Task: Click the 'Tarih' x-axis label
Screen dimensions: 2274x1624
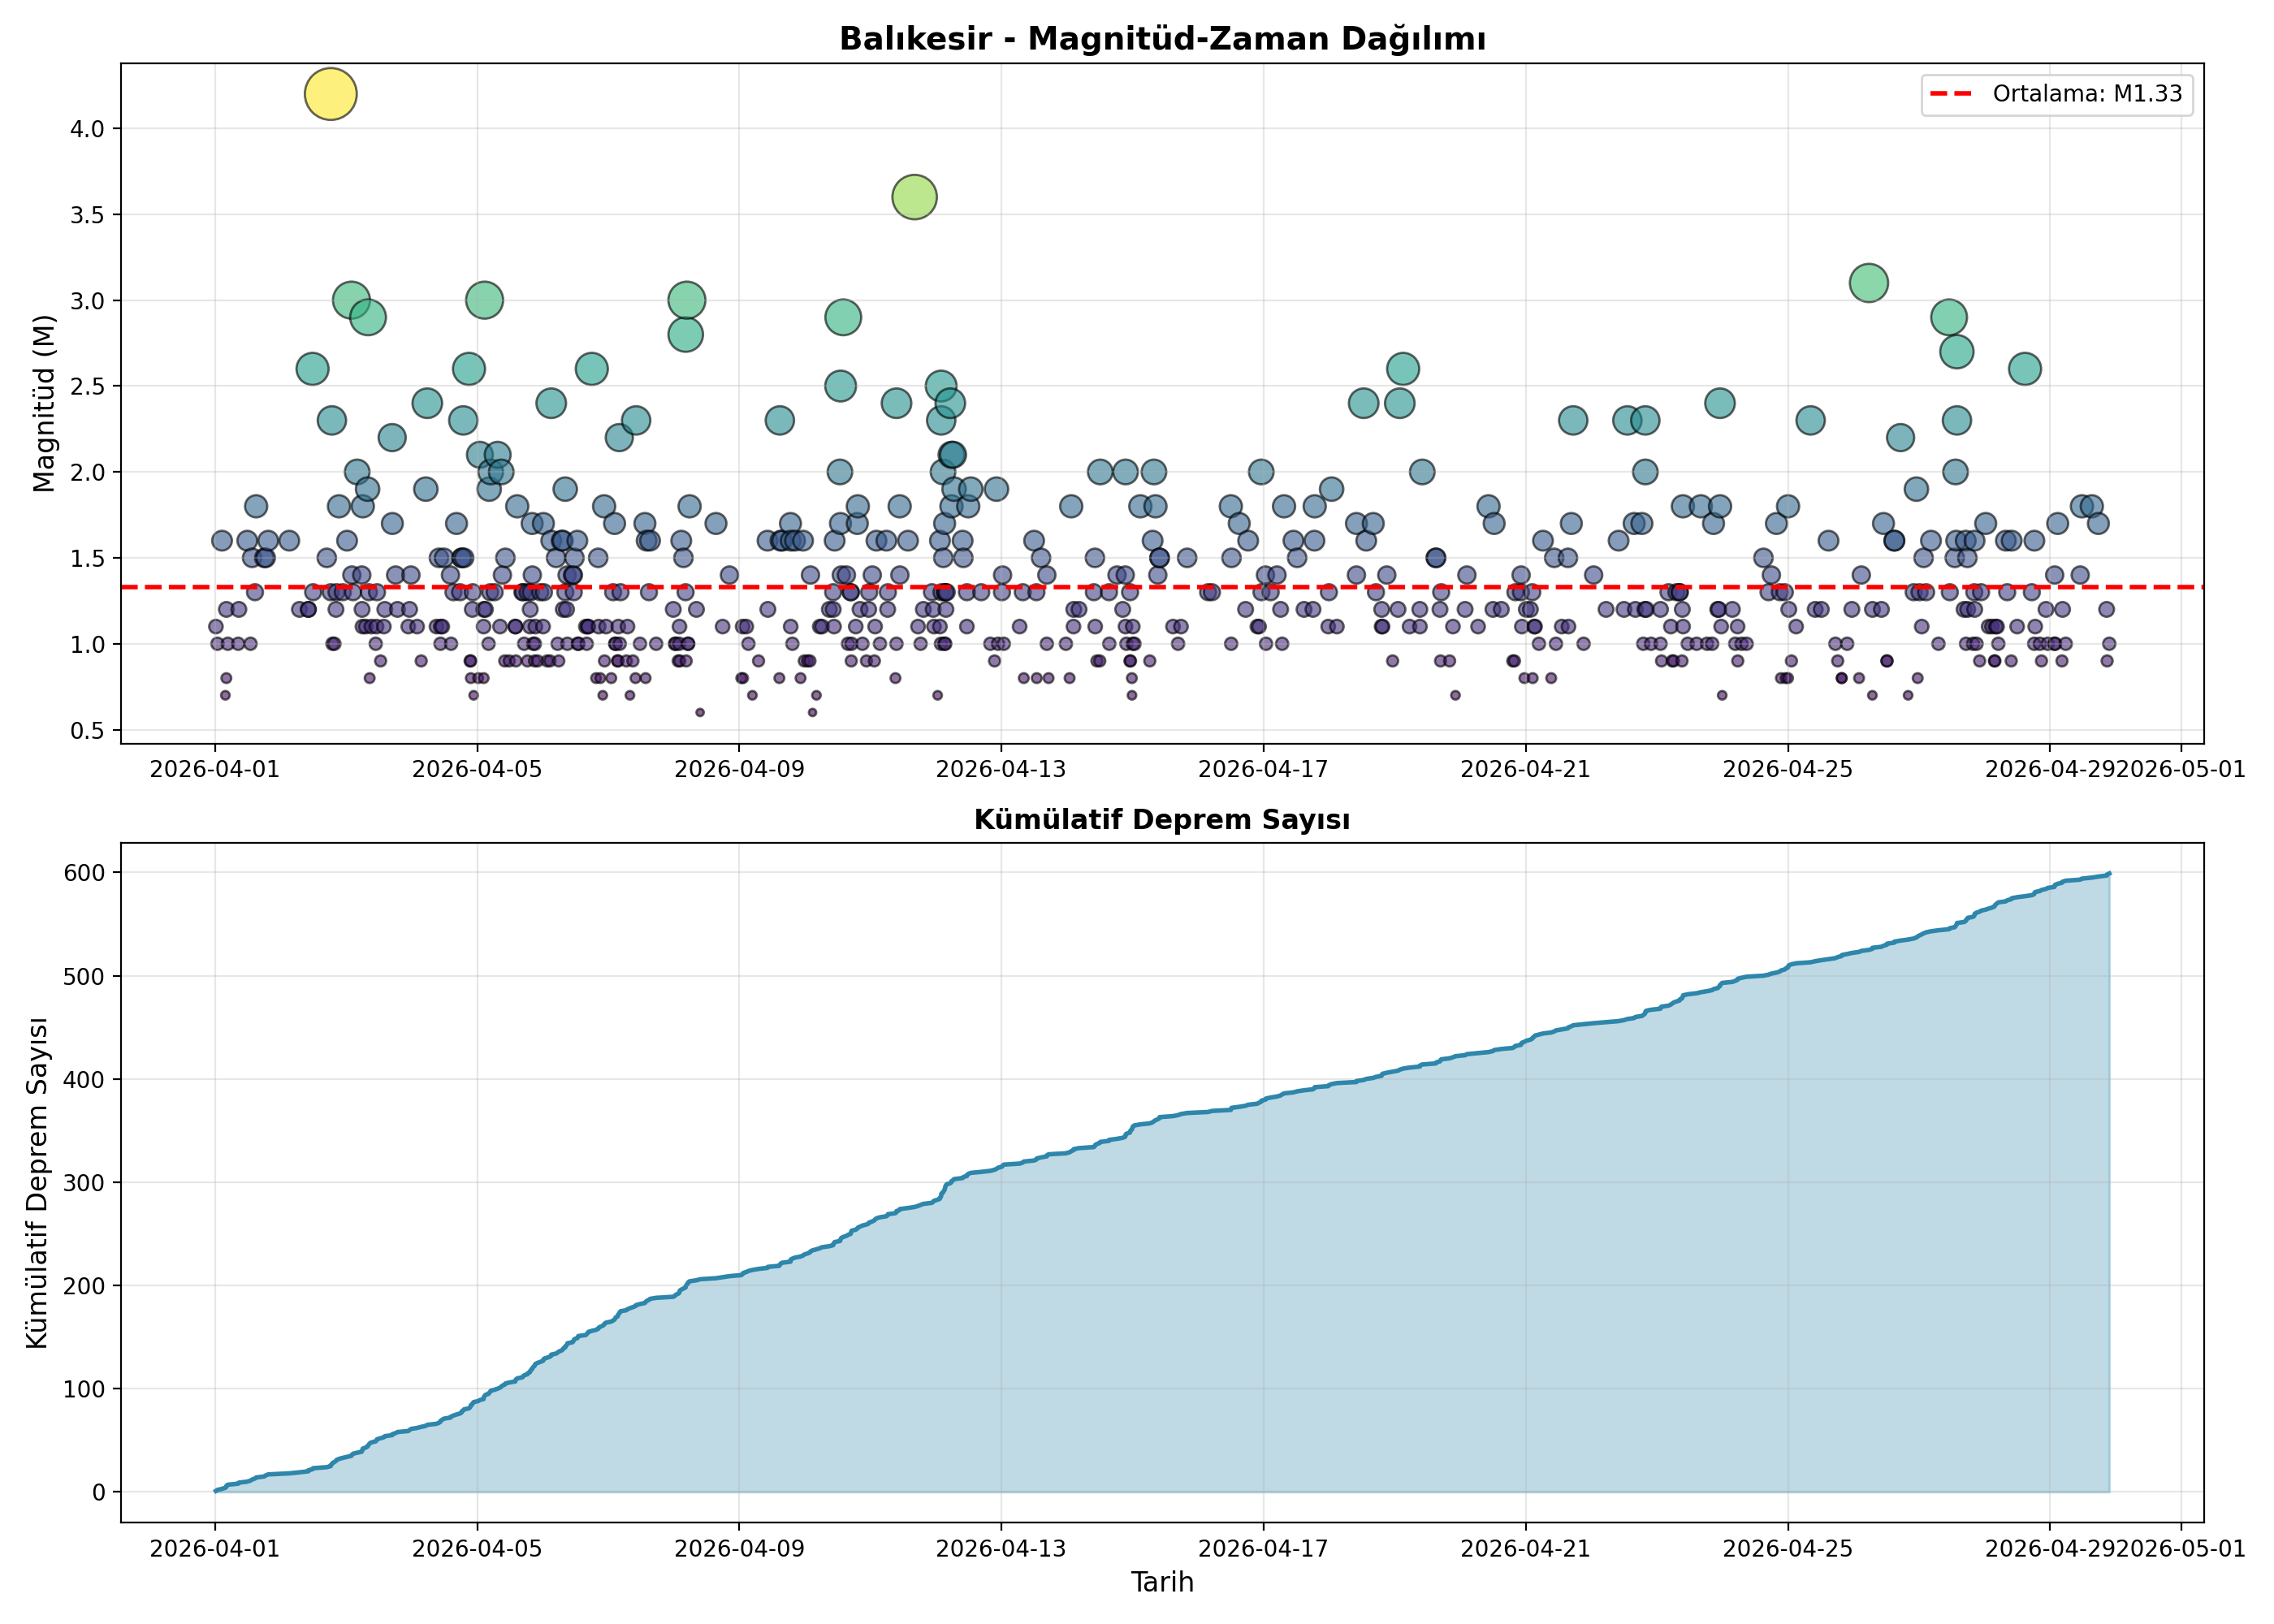Action: click(x=1162, y=1582)
